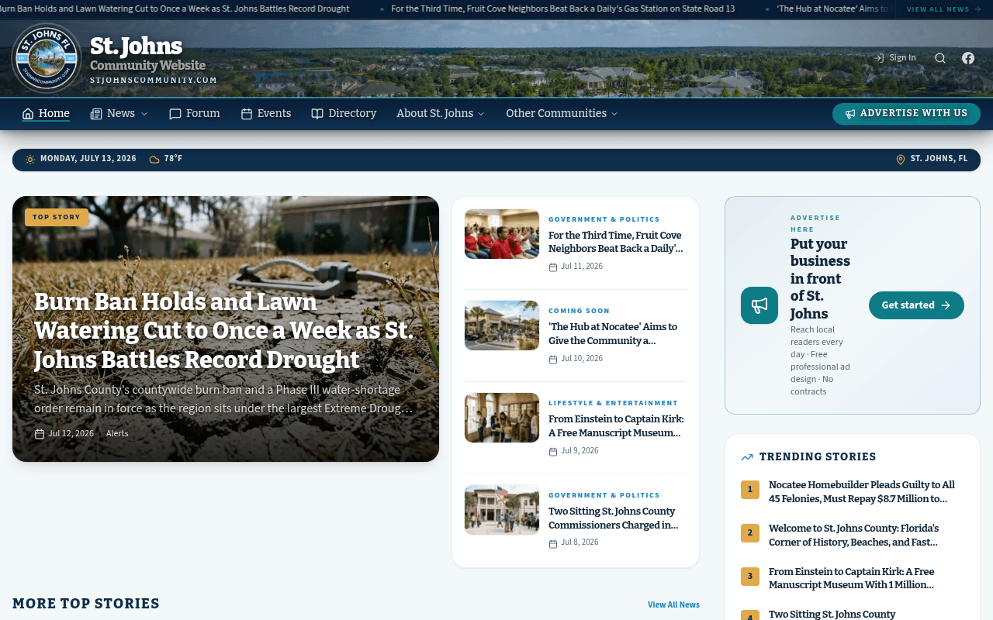Viewport: 993px width, 620px height.
Task: Click the Directory book icon
Action: coord(317,114)
